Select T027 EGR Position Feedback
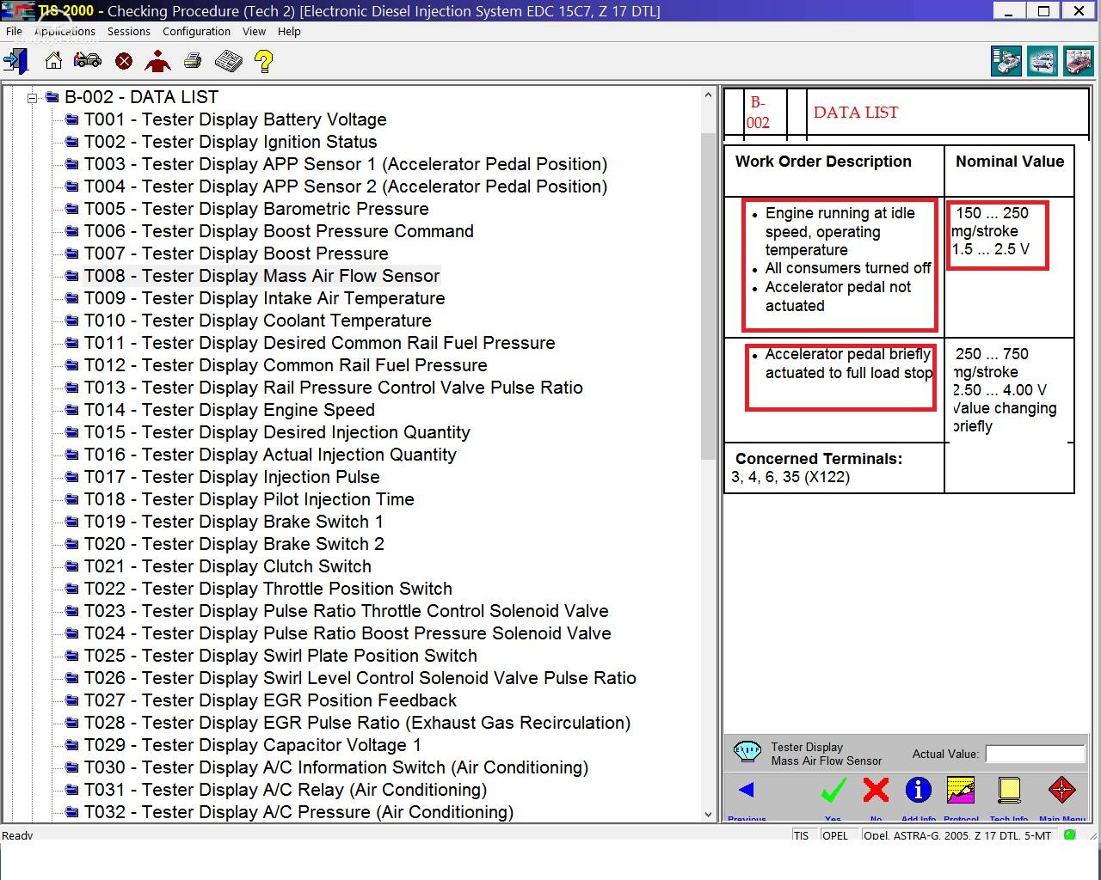The width and height of the screenshot is (1101, 880). click(271, 700)
